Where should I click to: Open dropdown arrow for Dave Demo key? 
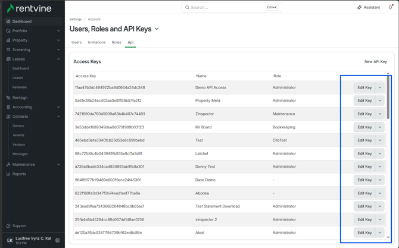(x=380, y=180)
